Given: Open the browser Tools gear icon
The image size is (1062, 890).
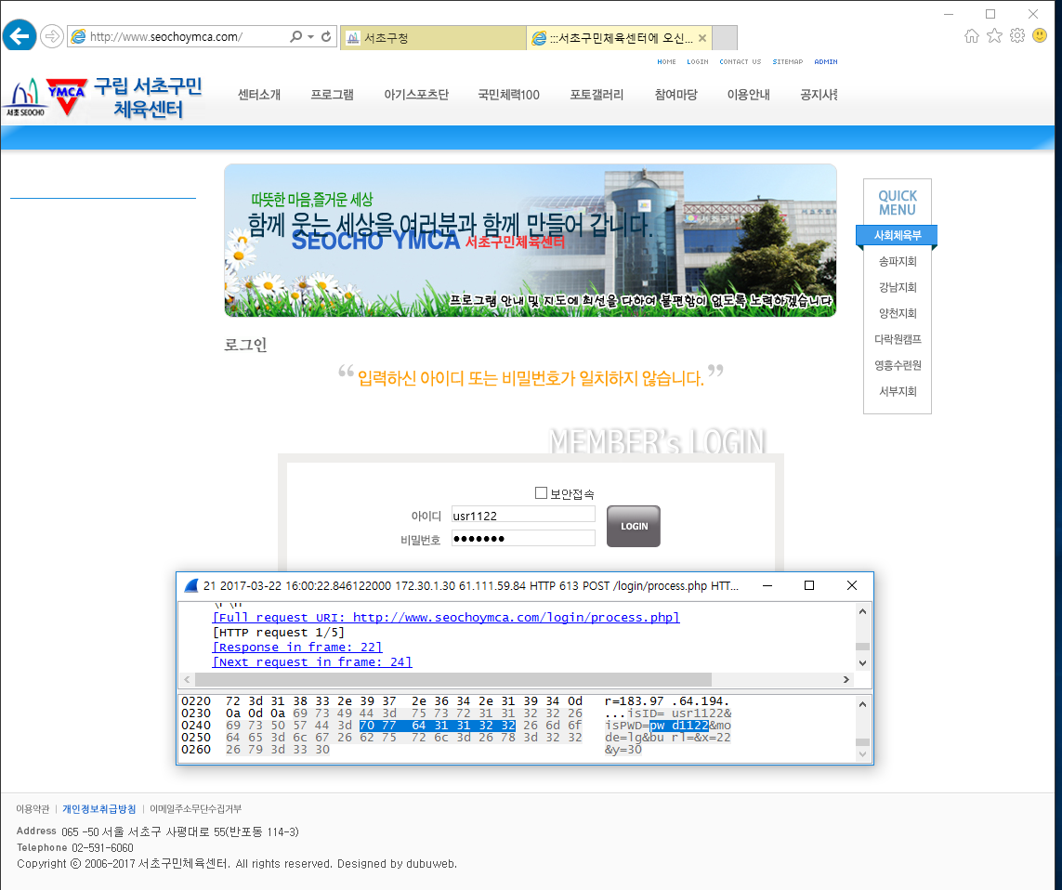Looking at the screenshot, I should (x=1017, y=36).
